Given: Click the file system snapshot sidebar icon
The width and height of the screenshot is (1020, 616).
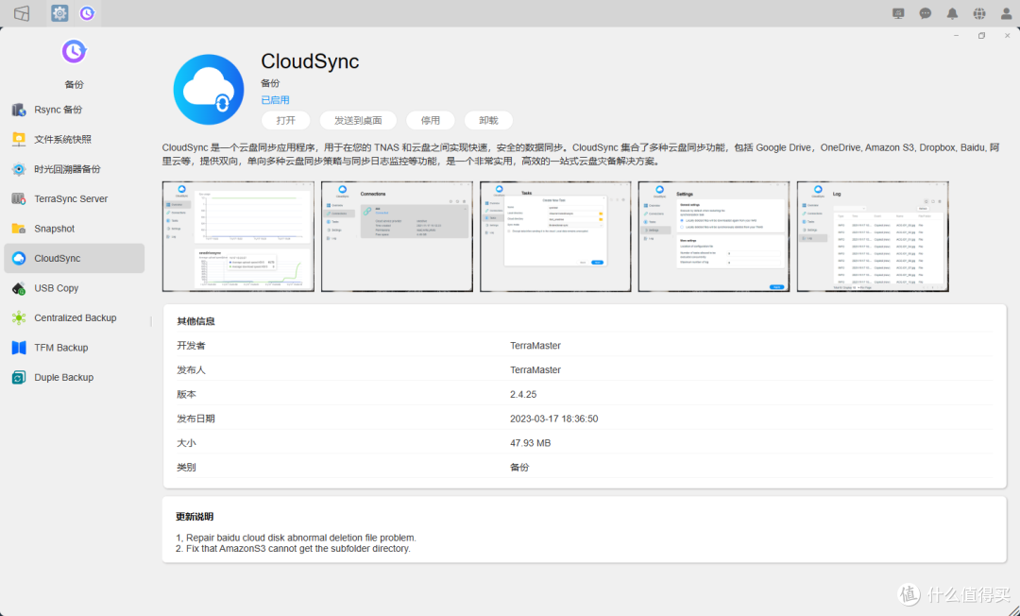Looking at the screenshot, I should 19,139.
